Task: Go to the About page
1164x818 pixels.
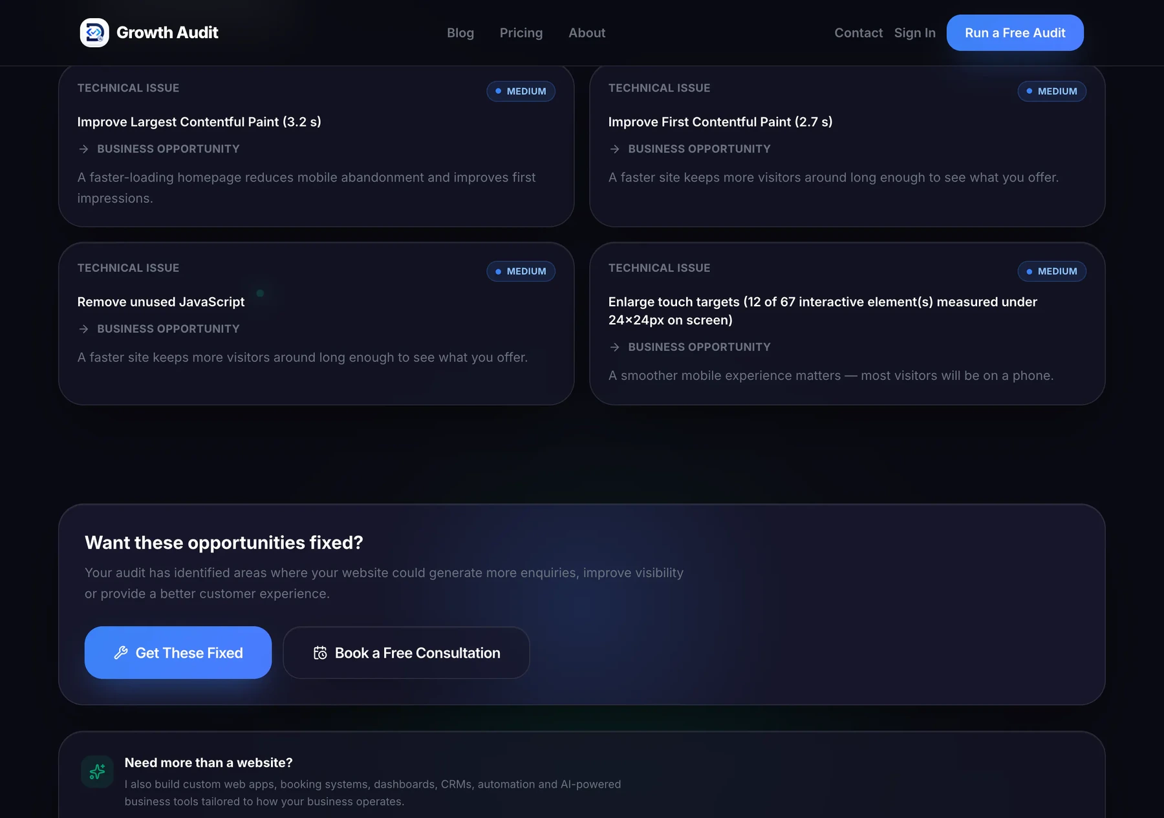Action: [587, 33]
